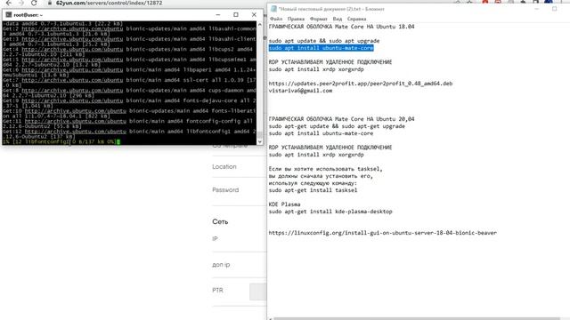Click the peer2profit .deb URL line
Image resolution: width=570 pixels, height=320 pixels.
click(360, 84)
